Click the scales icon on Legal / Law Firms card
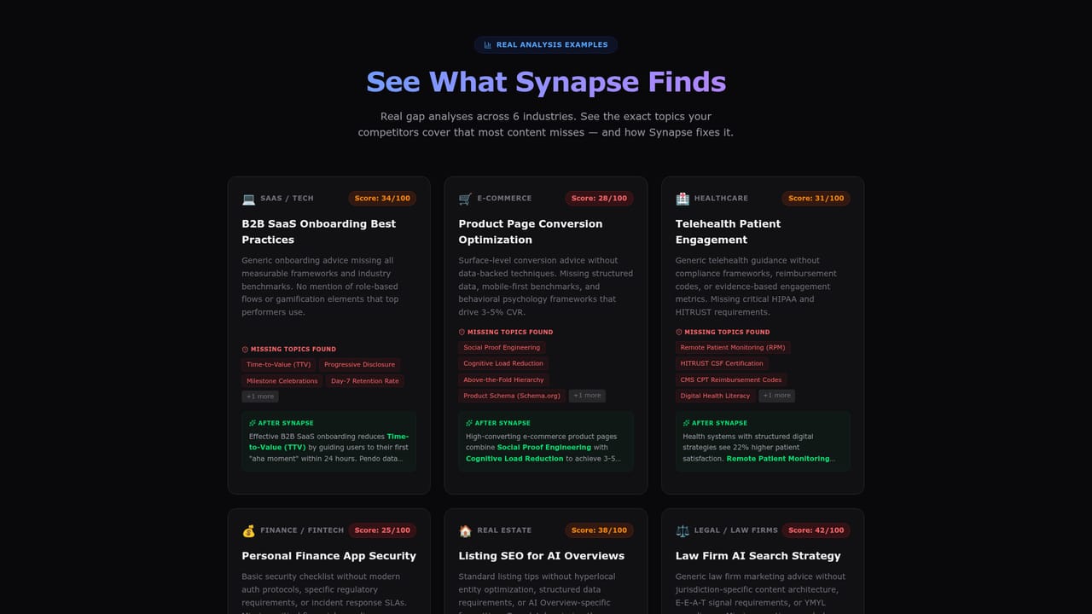The image size is (1092, 614). [x=682, y=530]
